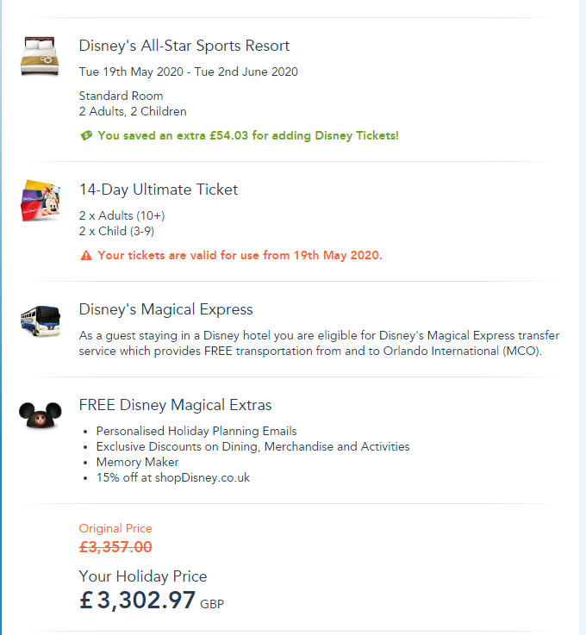586x635 pixels.
Task: Open the 14-Day Ultimate Ticket heading
Action: pos(159,190)
